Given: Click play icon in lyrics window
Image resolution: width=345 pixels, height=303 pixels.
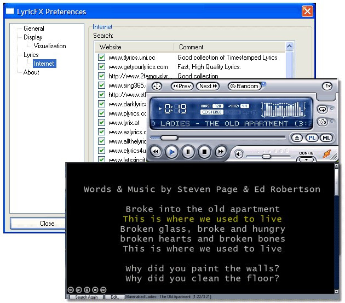Looking at the screenshot, I should coord(79,290).
